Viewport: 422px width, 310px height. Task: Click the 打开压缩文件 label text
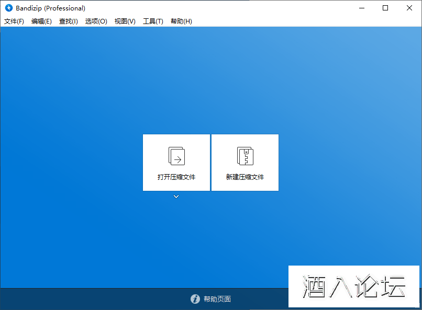(176, 177)
